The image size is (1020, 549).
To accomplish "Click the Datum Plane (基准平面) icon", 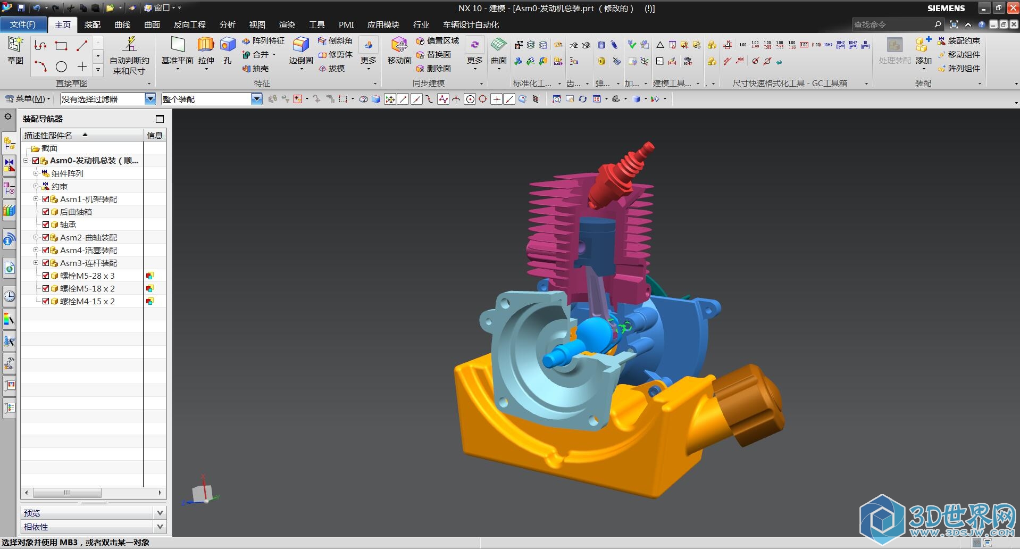I will tap(178, 45).
